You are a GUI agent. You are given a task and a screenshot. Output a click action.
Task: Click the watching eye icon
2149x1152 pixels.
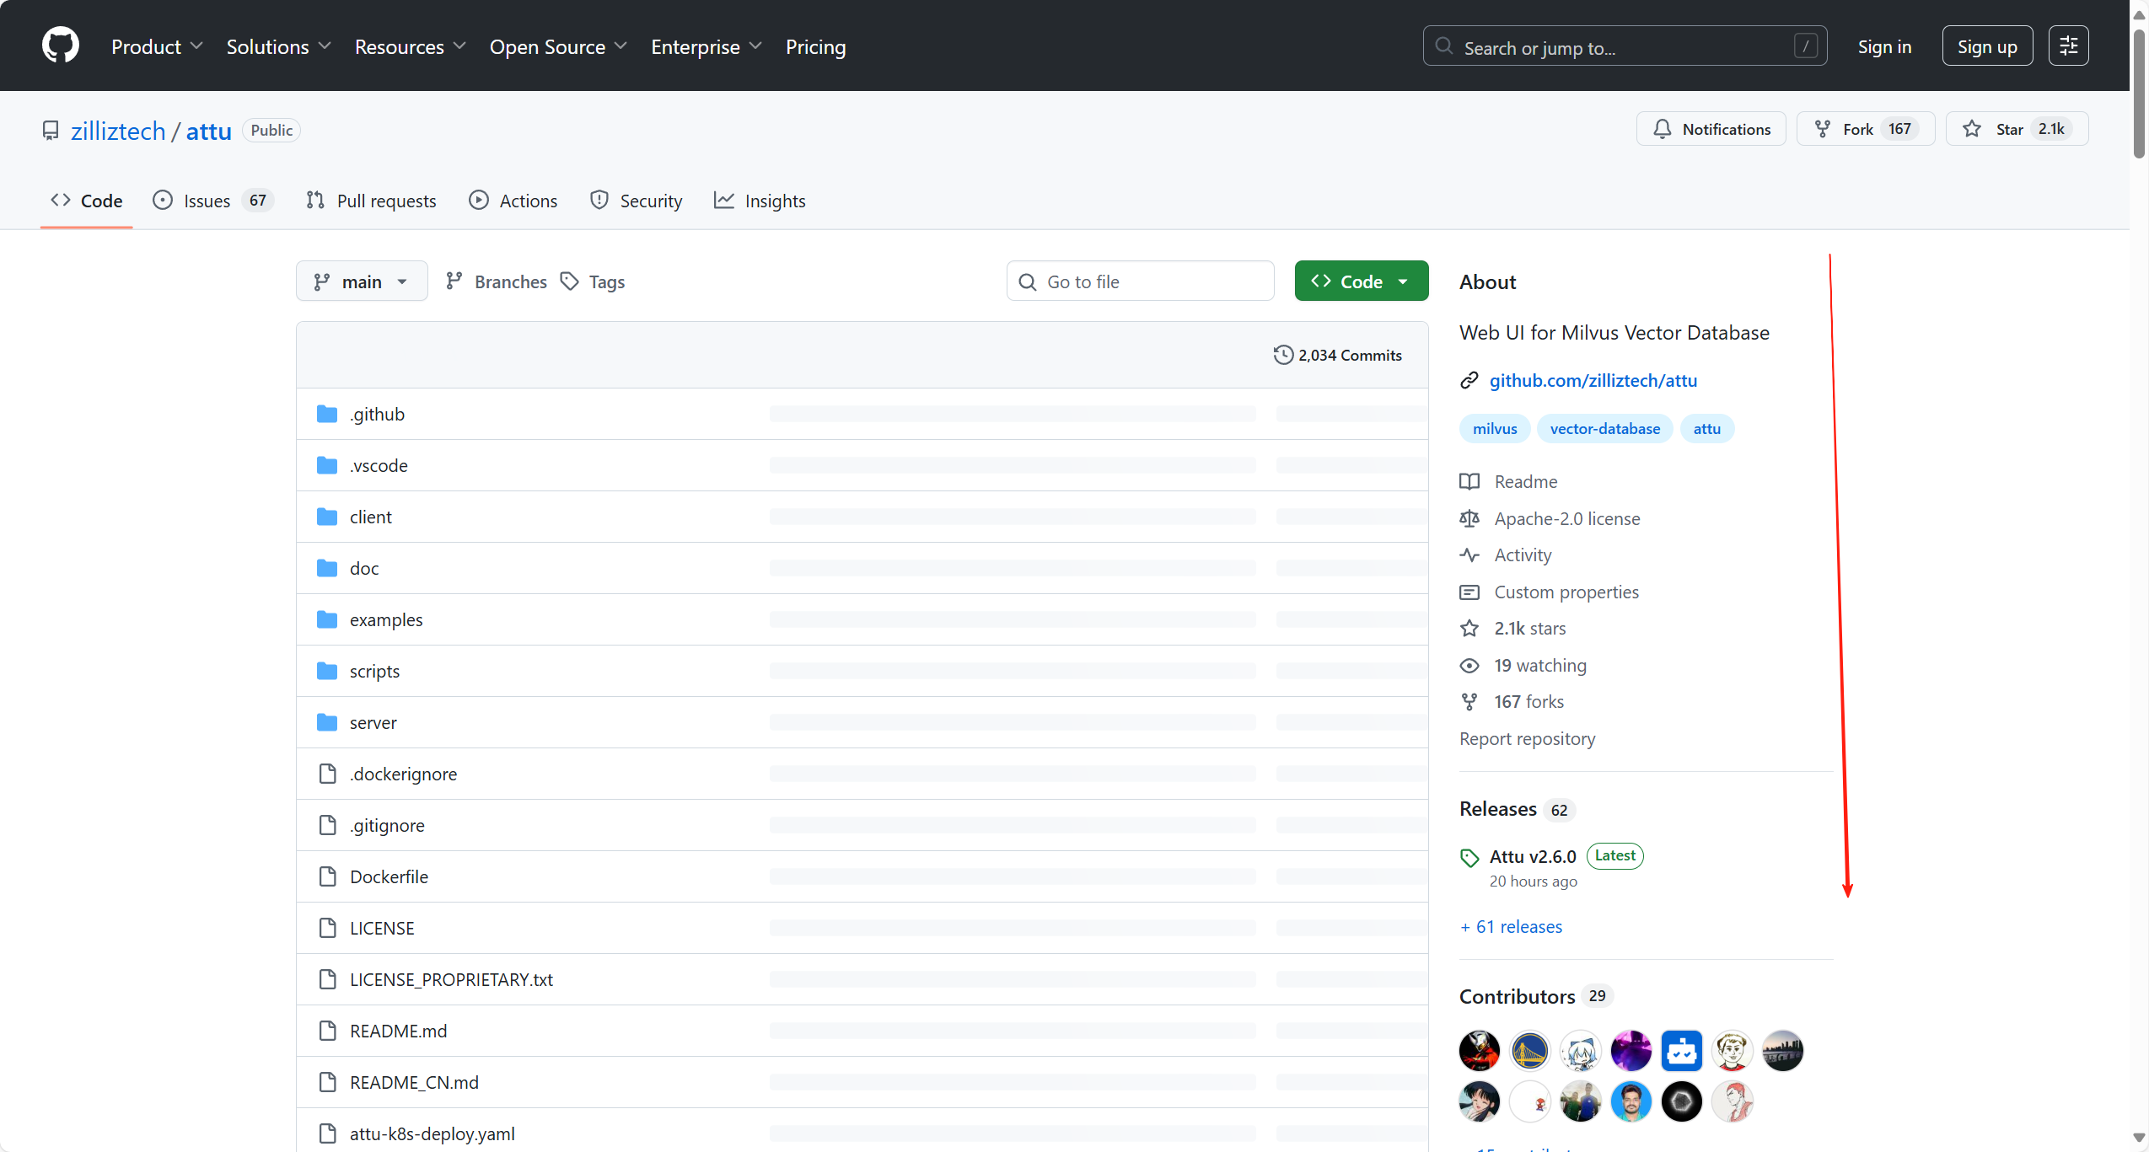[1469, 665]
